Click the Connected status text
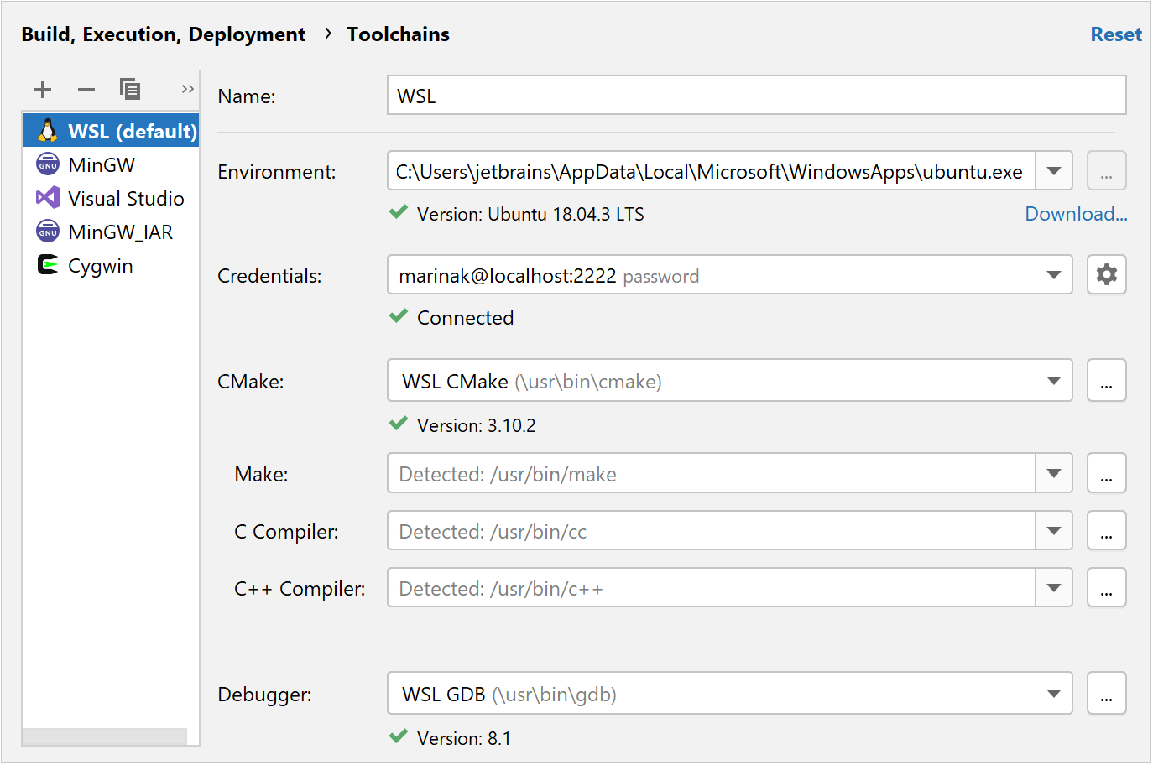Image resolution: width=1153 pixels, height=765 pixels. pyautogui.click(x=465, y=318)
